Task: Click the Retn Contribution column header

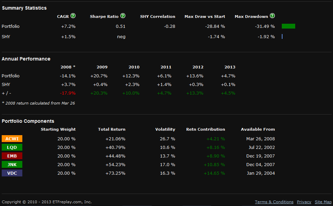Action: 206,129
